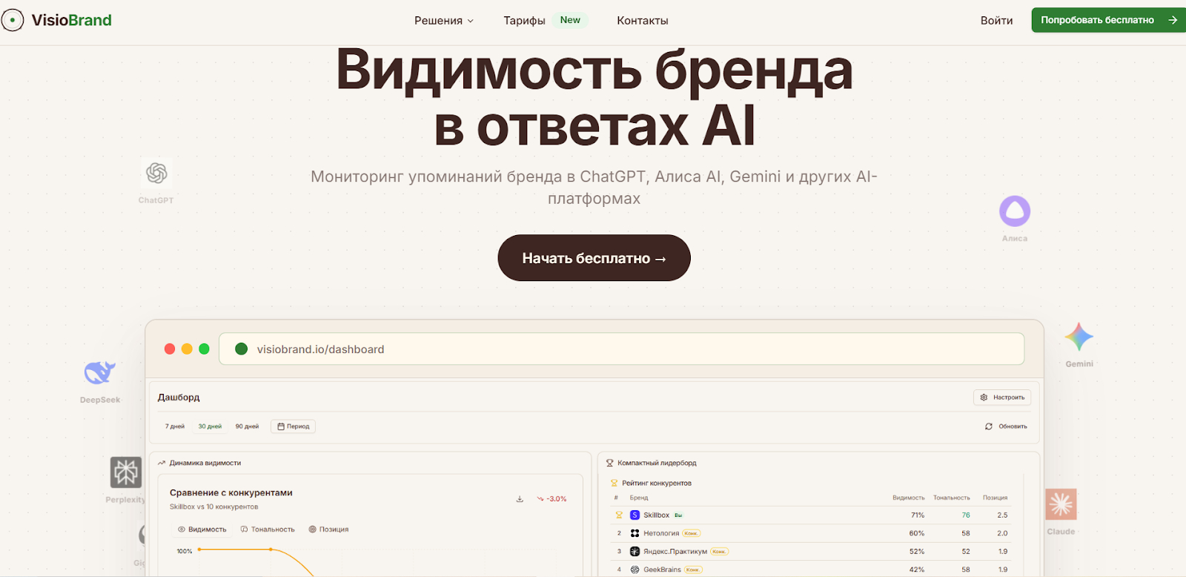Click the Вы badge next to Skillbox
This screenshot has height=577, width=1186.
point(678,515)
